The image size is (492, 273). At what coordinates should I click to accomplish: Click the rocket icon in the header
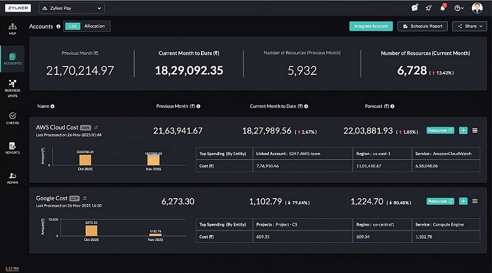pyautogui.click(x=428, y=8)
